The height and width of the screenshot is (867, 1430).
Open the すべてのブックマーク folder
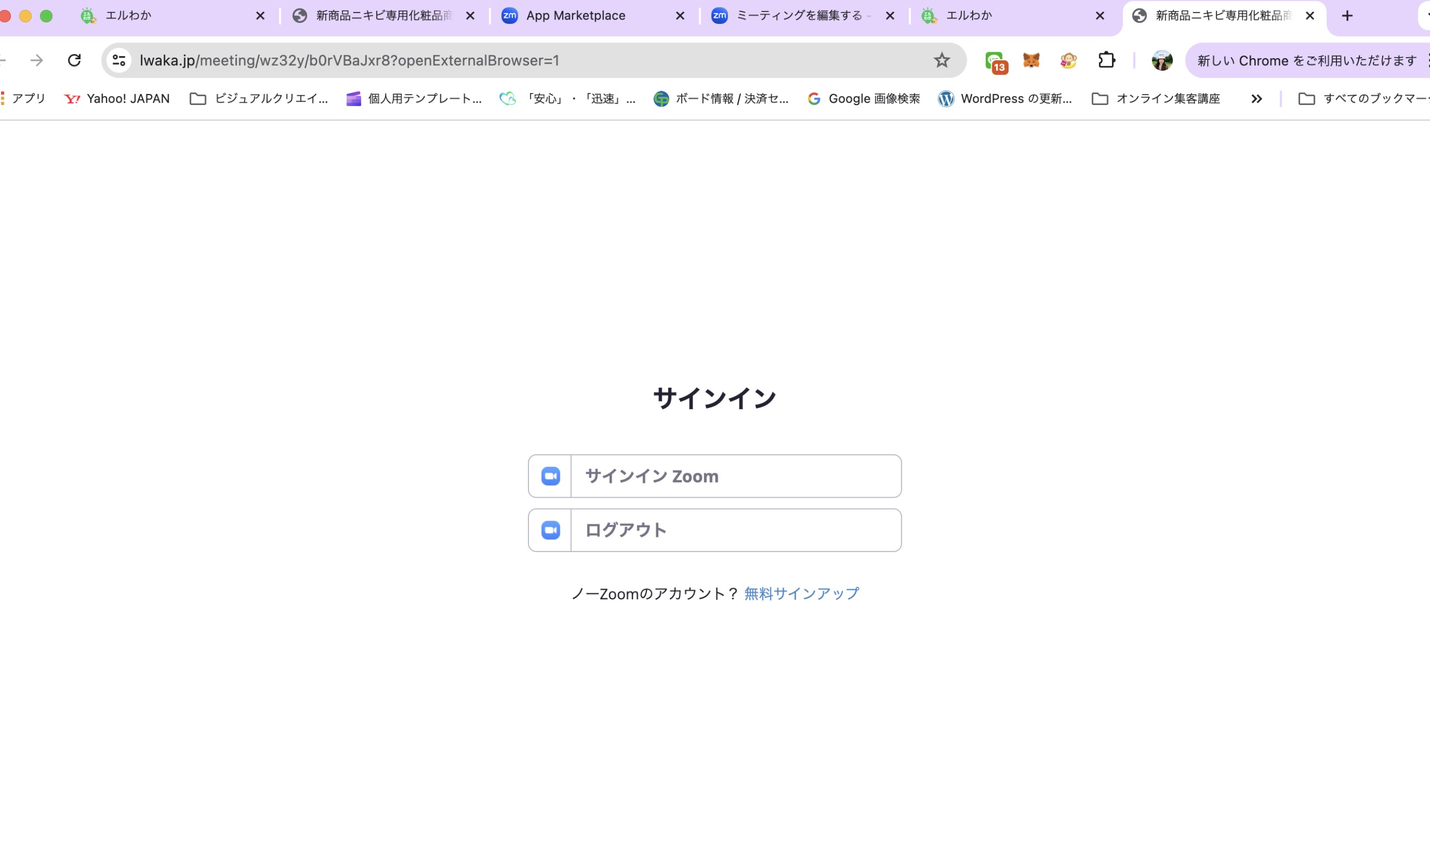point(1364,99)
